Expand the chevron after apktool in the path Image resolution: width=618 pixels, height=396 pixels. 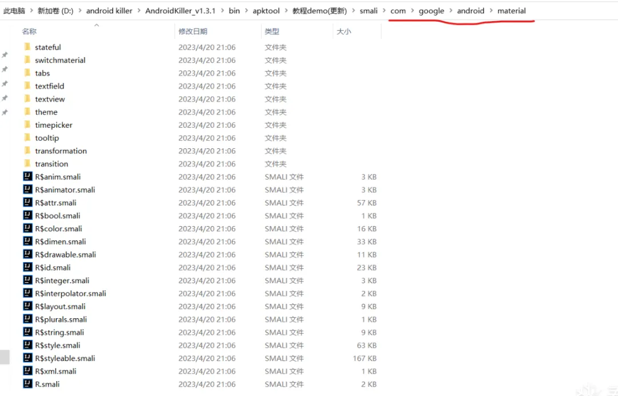coord(286,11)
